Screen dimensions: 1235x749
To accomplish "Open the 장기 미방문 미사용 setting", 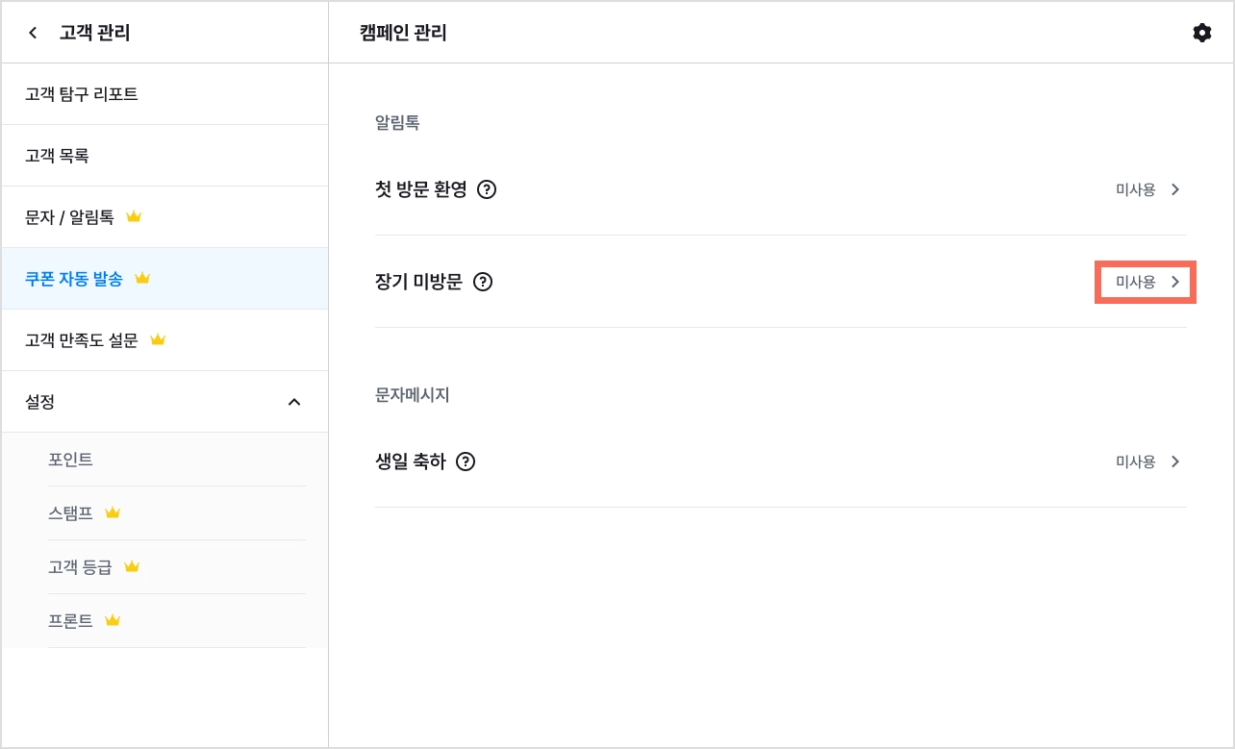I will point(1146,282).
